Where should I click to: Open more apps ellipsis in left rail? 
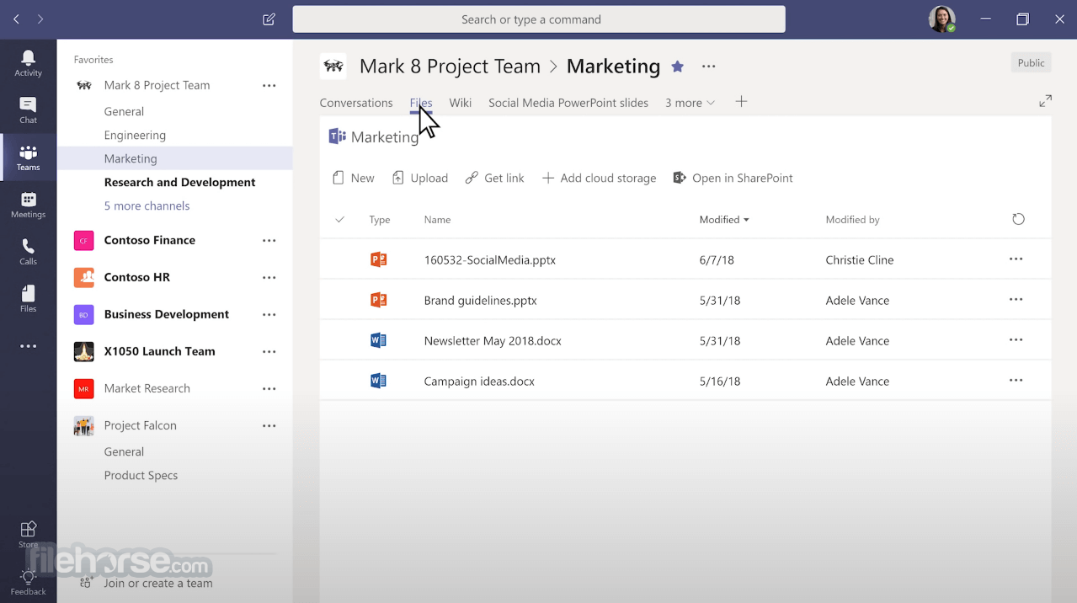point(28,346)
